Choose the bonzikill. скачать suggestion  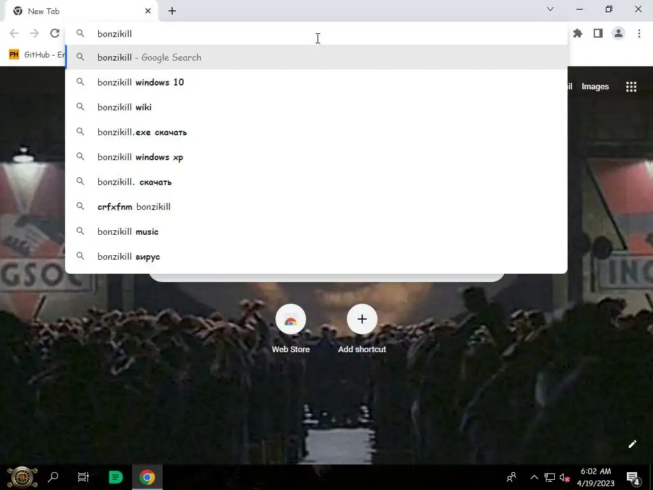[316, 182]
